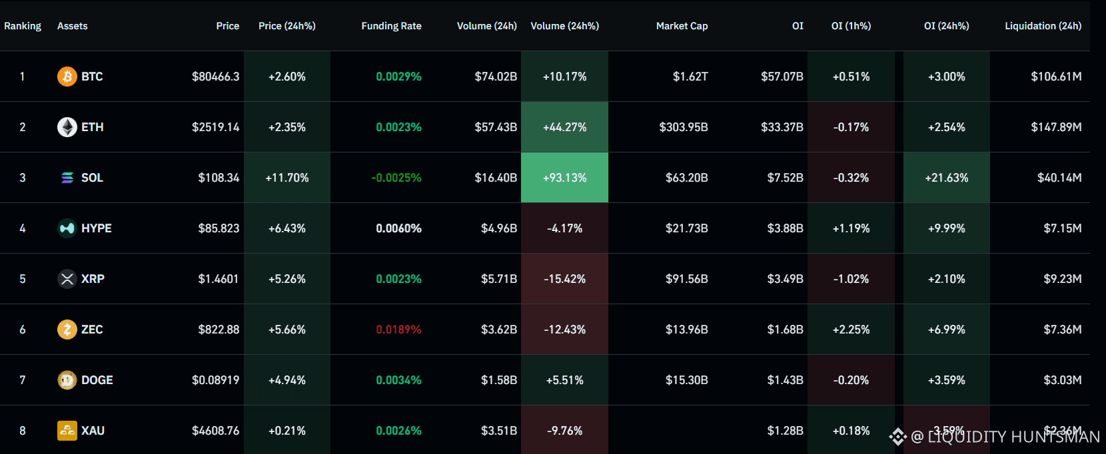Click XRP volume change -15.42% cell

point(564,279)
